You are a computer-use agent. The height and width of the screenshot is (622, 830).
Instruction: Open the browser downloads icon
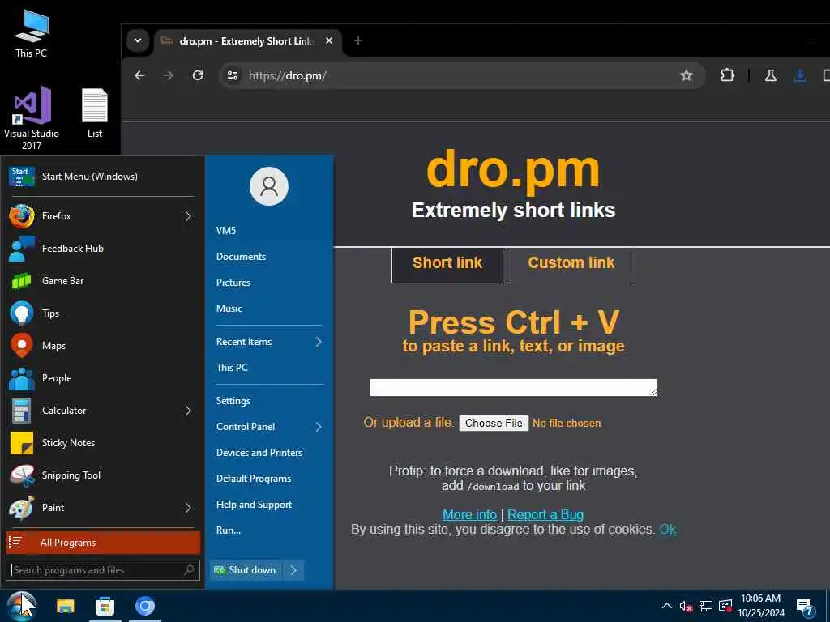point(800,75)
